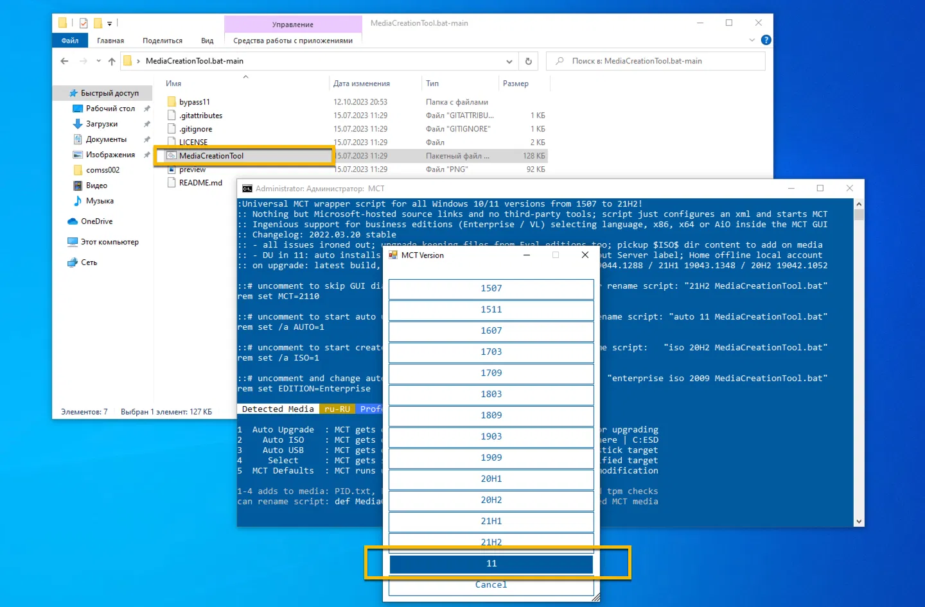Click the Папка с файлами type cell
Screen dimensions: 925x607
457,102
